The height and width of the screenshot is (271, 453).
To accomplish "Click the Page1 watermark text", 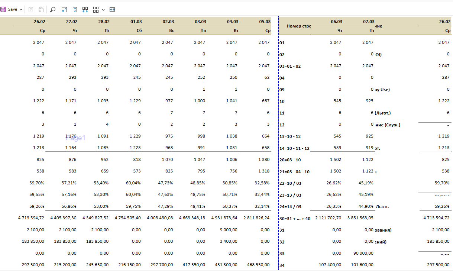I will 75,138.
